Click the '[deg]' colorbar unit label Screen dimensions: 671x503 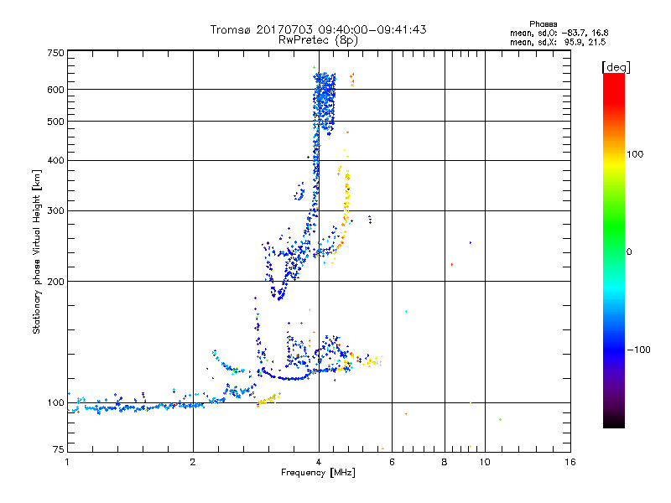pos(616,67)
